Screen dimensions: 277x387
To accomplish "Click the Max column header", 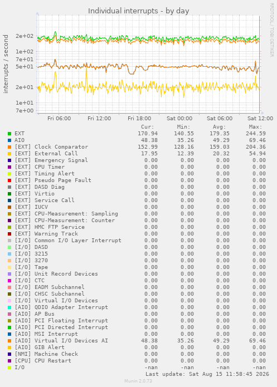I will pyautogui.click(x=255, y=127).
